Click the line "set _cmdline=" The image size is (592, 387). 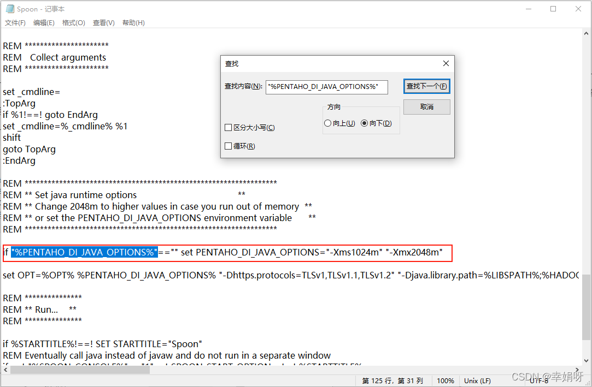(31, 92)
